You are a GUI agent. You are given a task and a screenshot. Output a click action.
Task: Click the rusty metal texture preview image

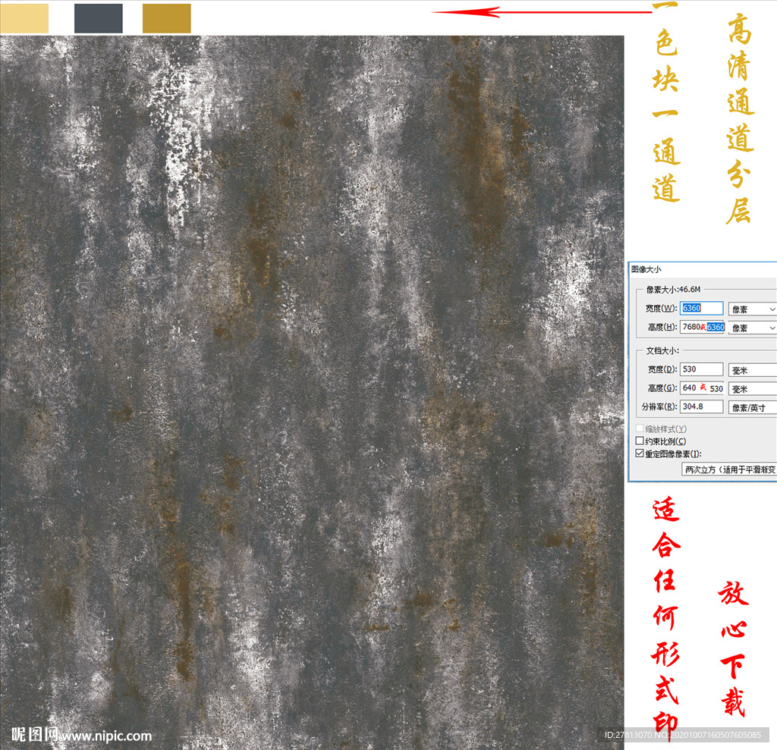pos(312,392)
